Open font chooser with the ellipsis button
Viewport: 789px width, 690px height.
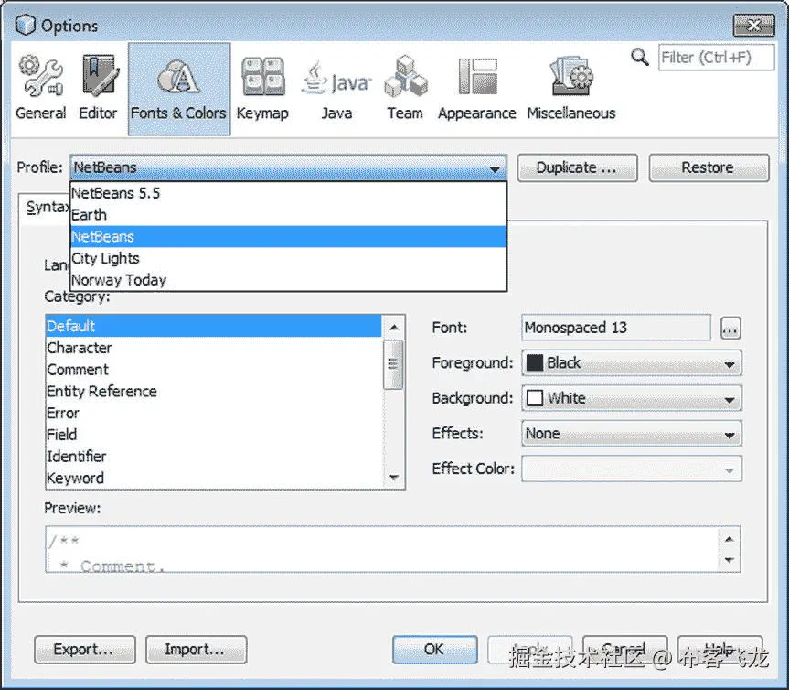731,328
